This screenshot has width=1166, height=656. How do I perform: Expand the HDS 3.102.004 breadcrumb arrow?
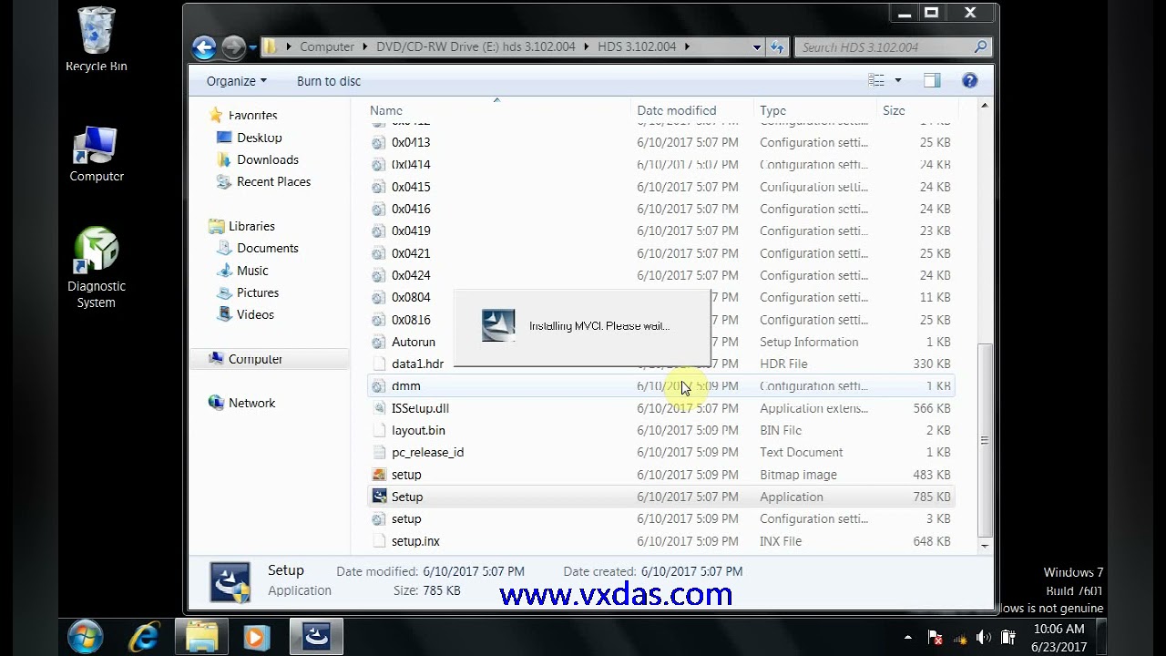[687, 46]
